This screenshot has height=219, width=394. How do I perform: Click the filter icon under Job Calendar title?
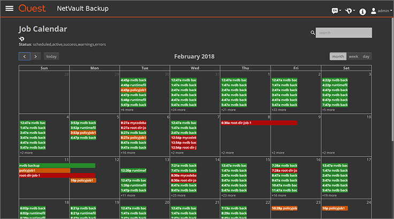(21, 39)
